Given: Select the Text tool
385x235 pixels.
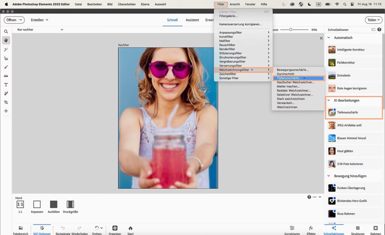Looking at the screenshot, I should (6, 85).
